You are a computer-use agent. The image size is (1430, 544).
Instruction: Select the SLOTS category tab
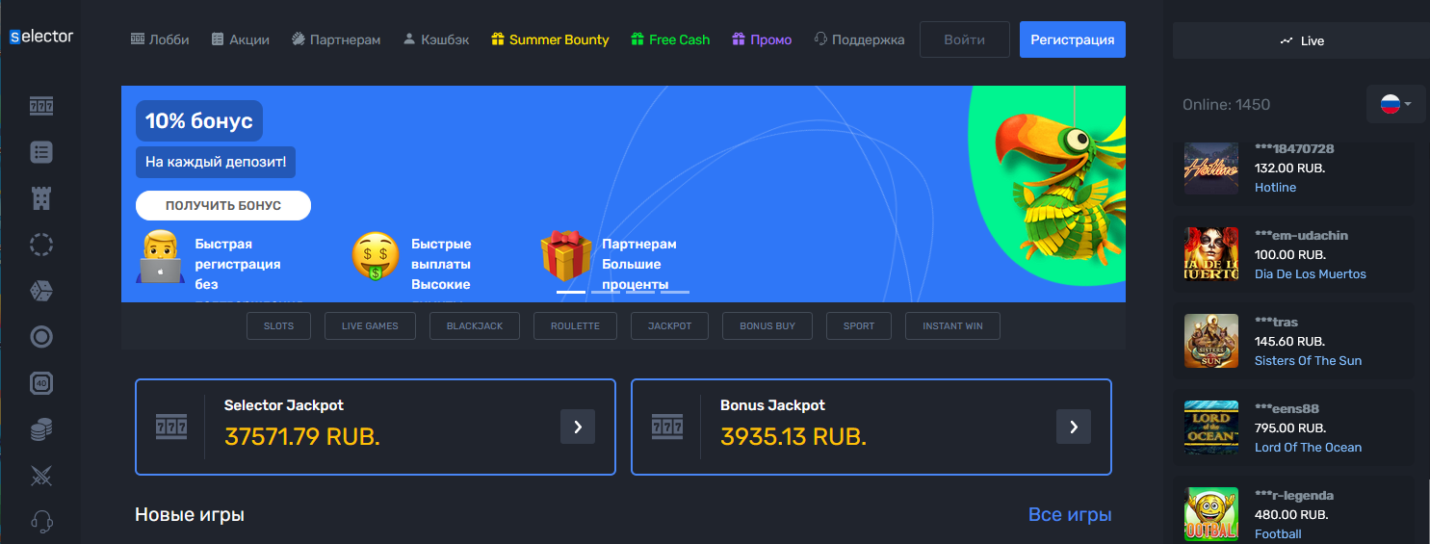coord(279,326)
